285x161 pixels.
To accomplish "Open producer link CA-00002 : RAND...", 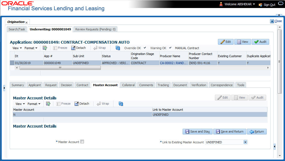I will pos(173,63).
